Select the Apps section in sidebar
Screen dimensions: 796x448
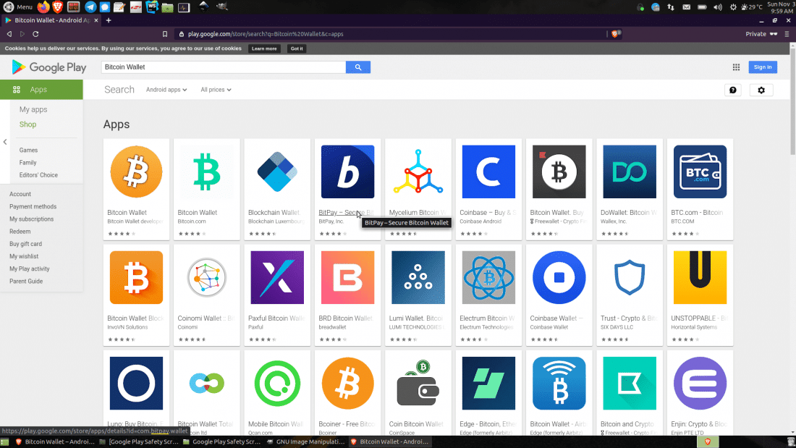(41, 90)
